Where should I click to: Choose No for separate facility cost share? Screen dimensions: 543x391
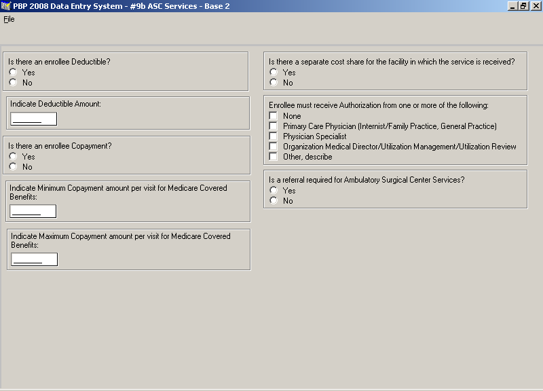(274, 82)
